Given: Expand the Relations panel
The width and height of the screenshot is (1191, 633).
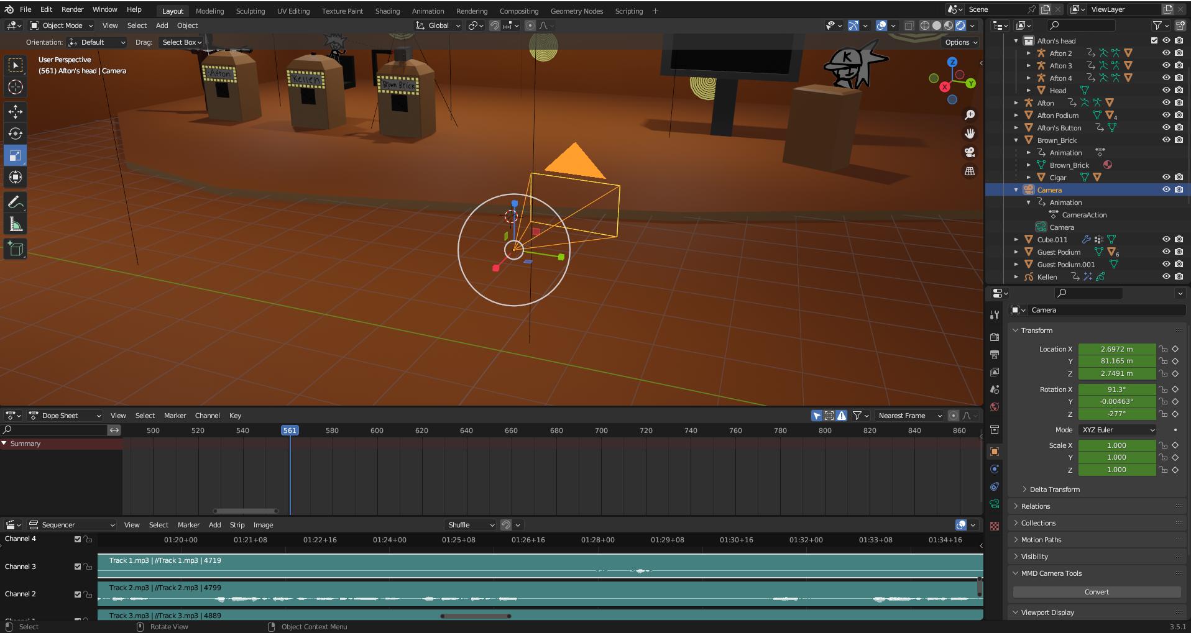Looking at the screenshot, I should click(1035, 506).
